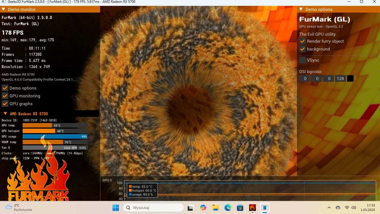Screen dimensions: 380x214
Task: Click the GPU 0 graph label
Action: click(x=107, y=180)
